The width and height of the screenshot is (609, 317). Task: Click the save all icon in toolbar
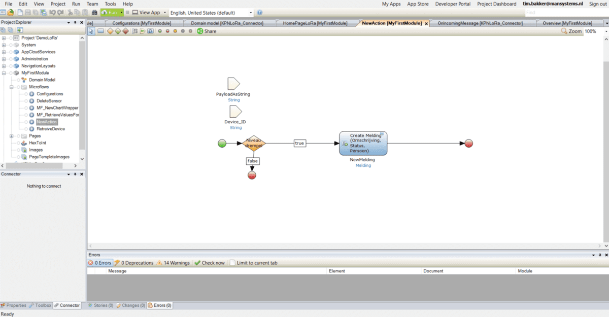point(44,12)
